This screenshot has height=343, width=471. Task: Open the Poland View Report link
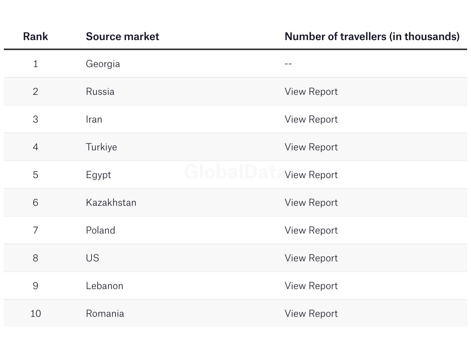coord(311,230)
